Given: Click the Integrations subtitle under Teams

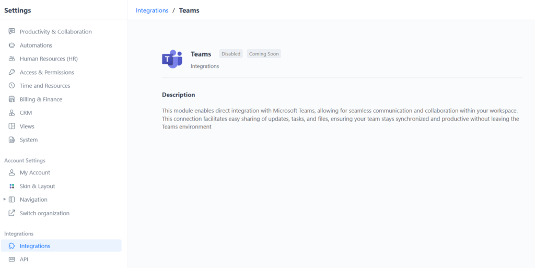Looking at the screenshot, I should pyautogui.click(x=205, y=66).
